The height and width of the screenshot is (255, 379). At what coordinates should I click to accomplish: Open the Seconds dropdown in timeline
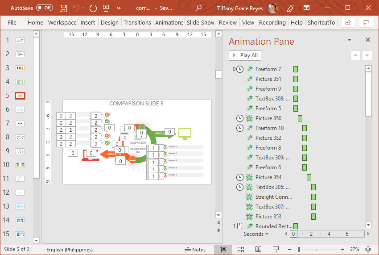(x=256, y=234)
